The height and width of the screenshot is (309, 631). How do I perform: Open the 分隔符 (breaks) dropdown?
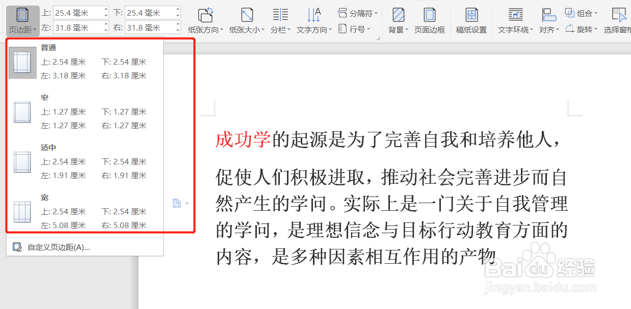[x=357, y=13]
